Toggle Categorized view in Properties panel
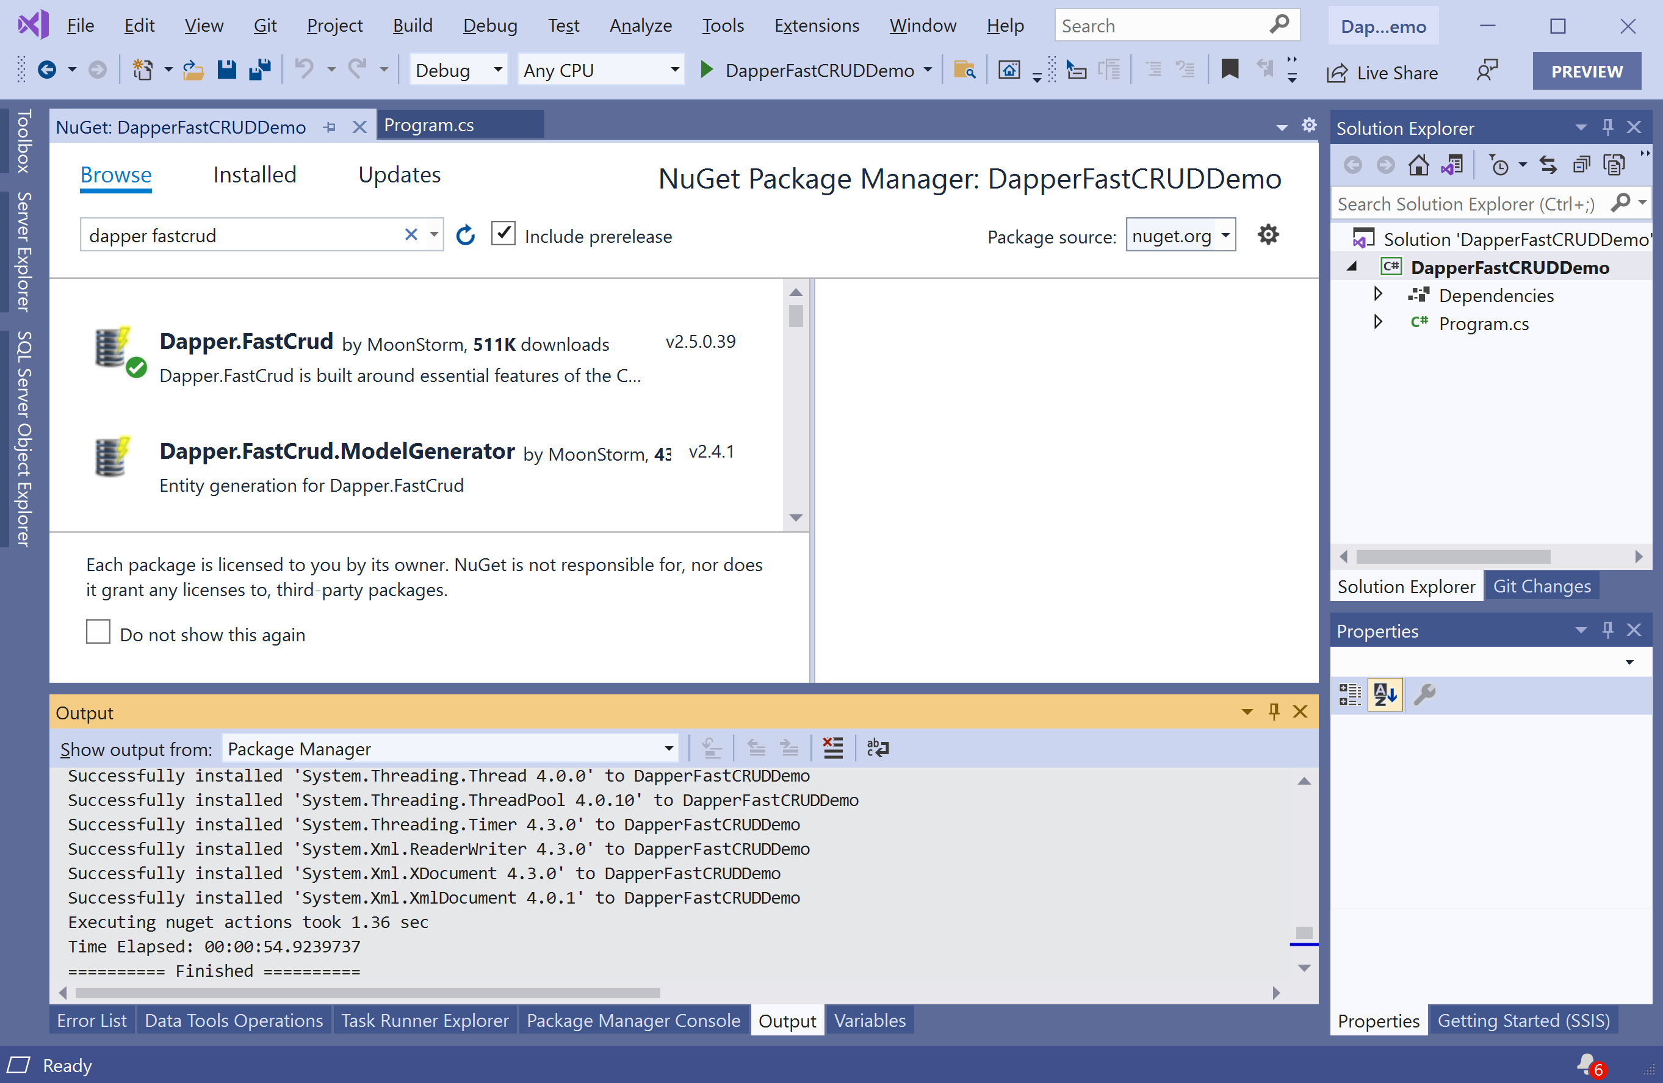Image resolution: width=1663 pixels, height=1083 pixels. 1349,694
